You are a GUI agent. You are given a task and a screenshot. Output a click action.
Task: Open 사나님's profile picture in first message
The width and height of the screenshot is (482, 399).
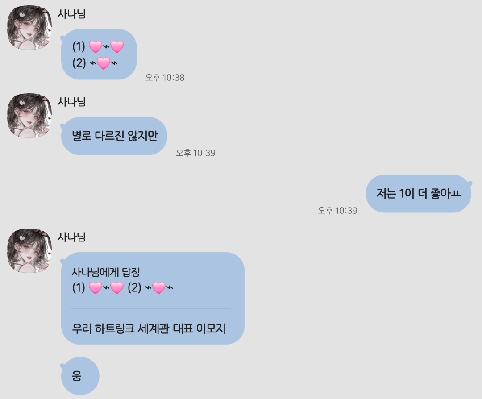(x=29, y=28)
